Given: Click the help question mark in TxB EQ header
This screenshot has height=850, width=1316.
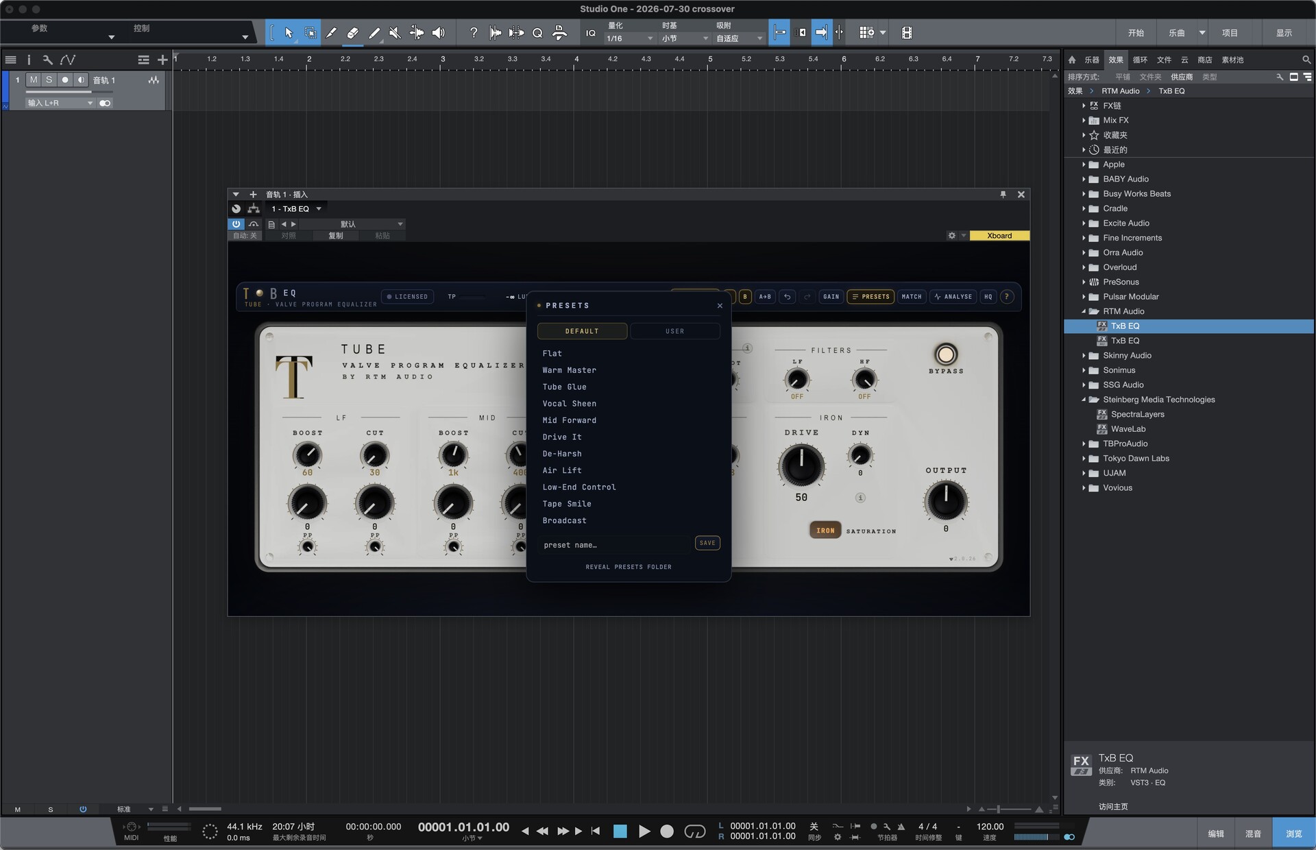Looking at the screenshot, I should pyautogui.click(x=1007, y=297).
